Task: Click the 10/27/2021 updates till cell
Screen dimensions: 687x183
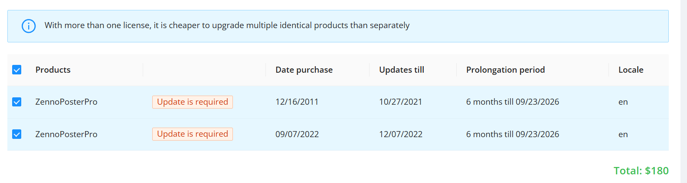Action: [x=400, y=102]
